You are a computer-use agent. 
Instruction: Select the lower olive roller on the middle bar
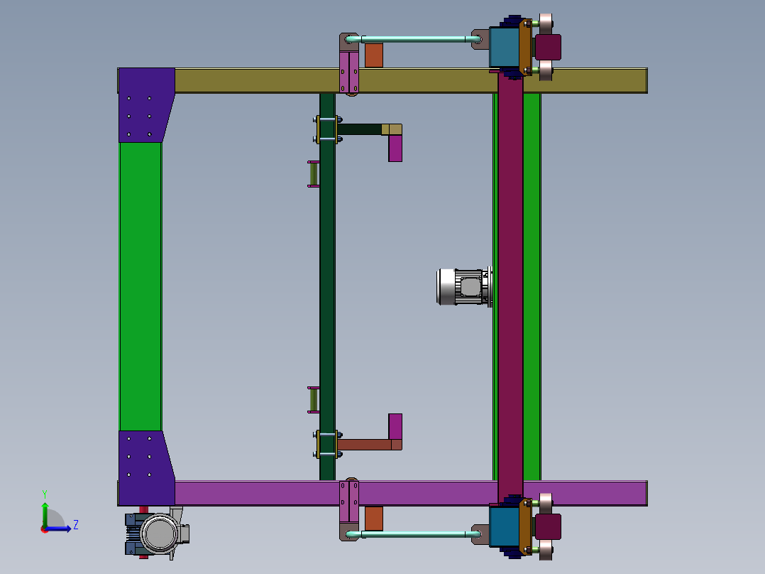pos(313,400)
